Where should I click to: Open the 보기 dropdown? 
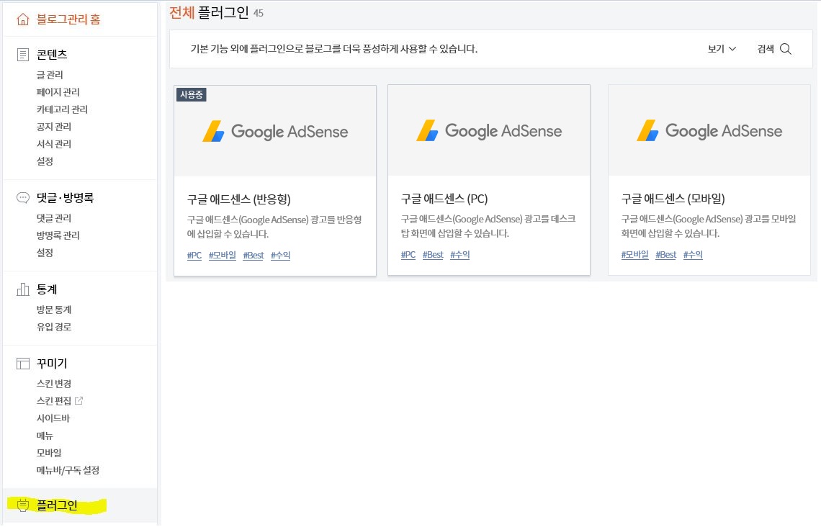click(x=722, y=49)
